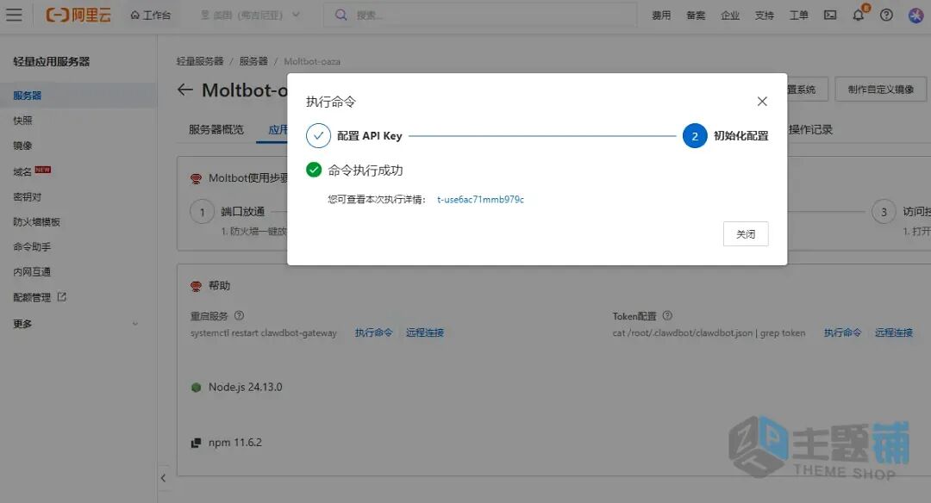Open the 工作台 workbench home
The image size is (931, 503).
[x=151, y=15]
